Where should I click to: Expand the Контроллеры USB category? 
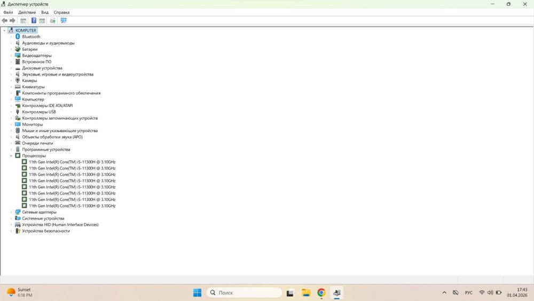pyautogui.click(x=11, y=112)
